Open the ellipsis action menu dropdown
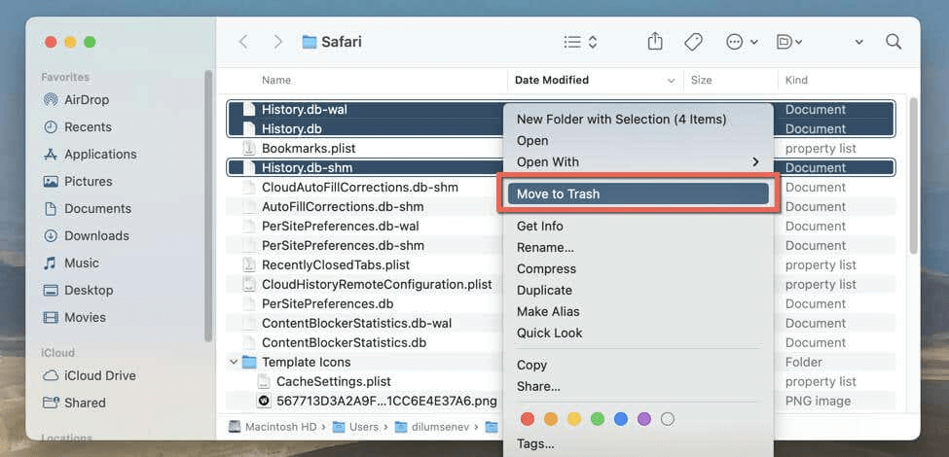 pos(741,42)
